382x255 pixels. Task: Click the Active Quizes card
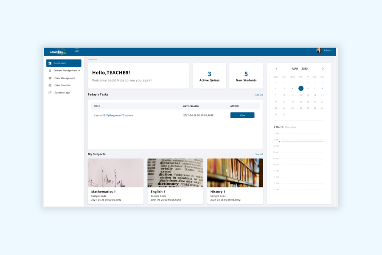210,76
